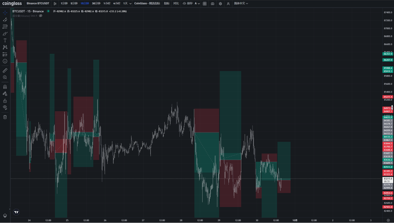Open the candlestick chart type selector
The image size is (394, 223).
click(x=55, y=4)
